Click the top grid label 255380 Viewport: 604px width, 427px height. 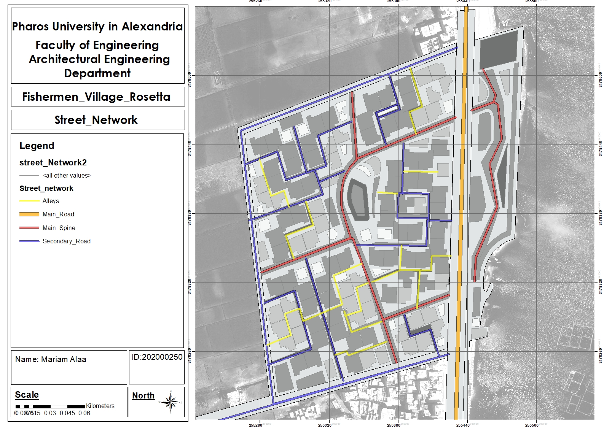point(394,2)
